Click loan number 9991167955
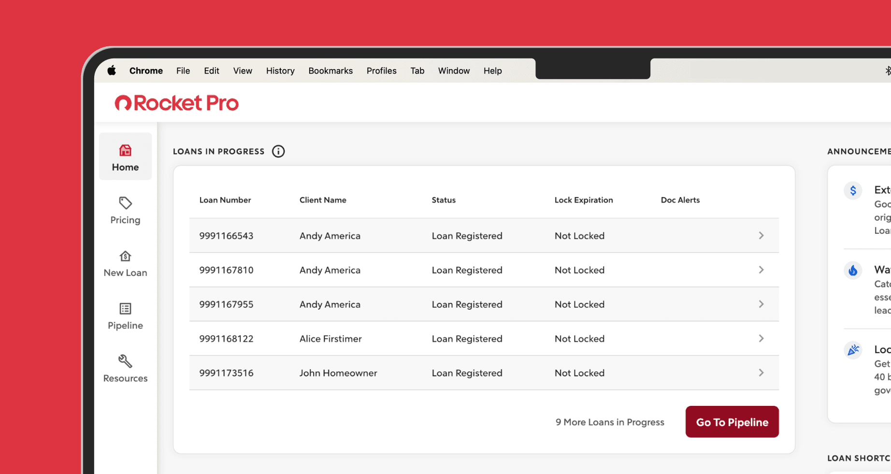Screen dimensions: 891x474 point(226,304)
